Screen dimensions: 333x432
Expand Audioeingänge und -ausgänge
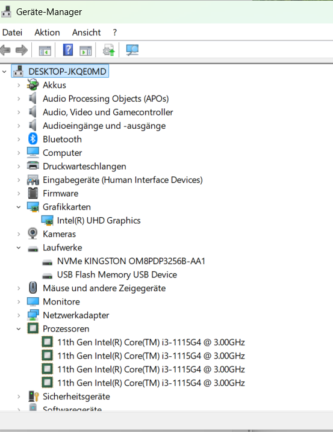pos(19,126)
